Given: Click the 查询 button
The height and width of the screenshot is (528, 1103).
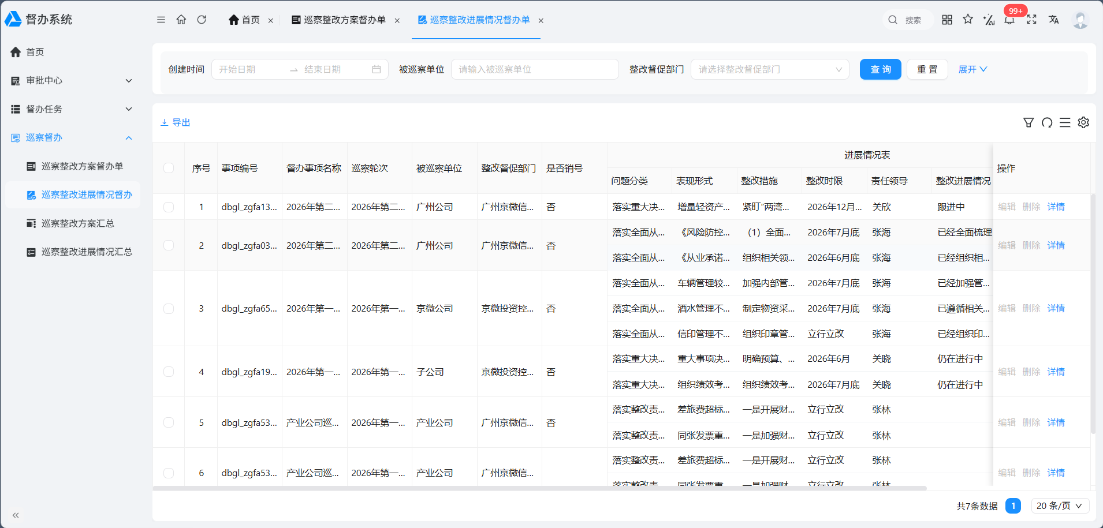Looking at the screenshot, I should pos(880,69).
